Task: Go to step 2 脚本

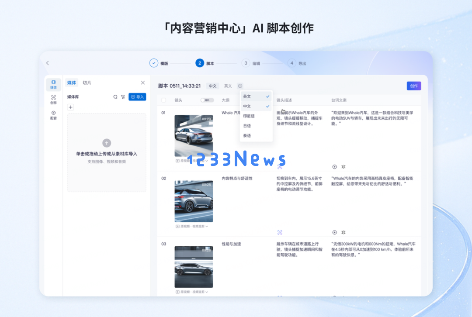Action: (205, 63)
